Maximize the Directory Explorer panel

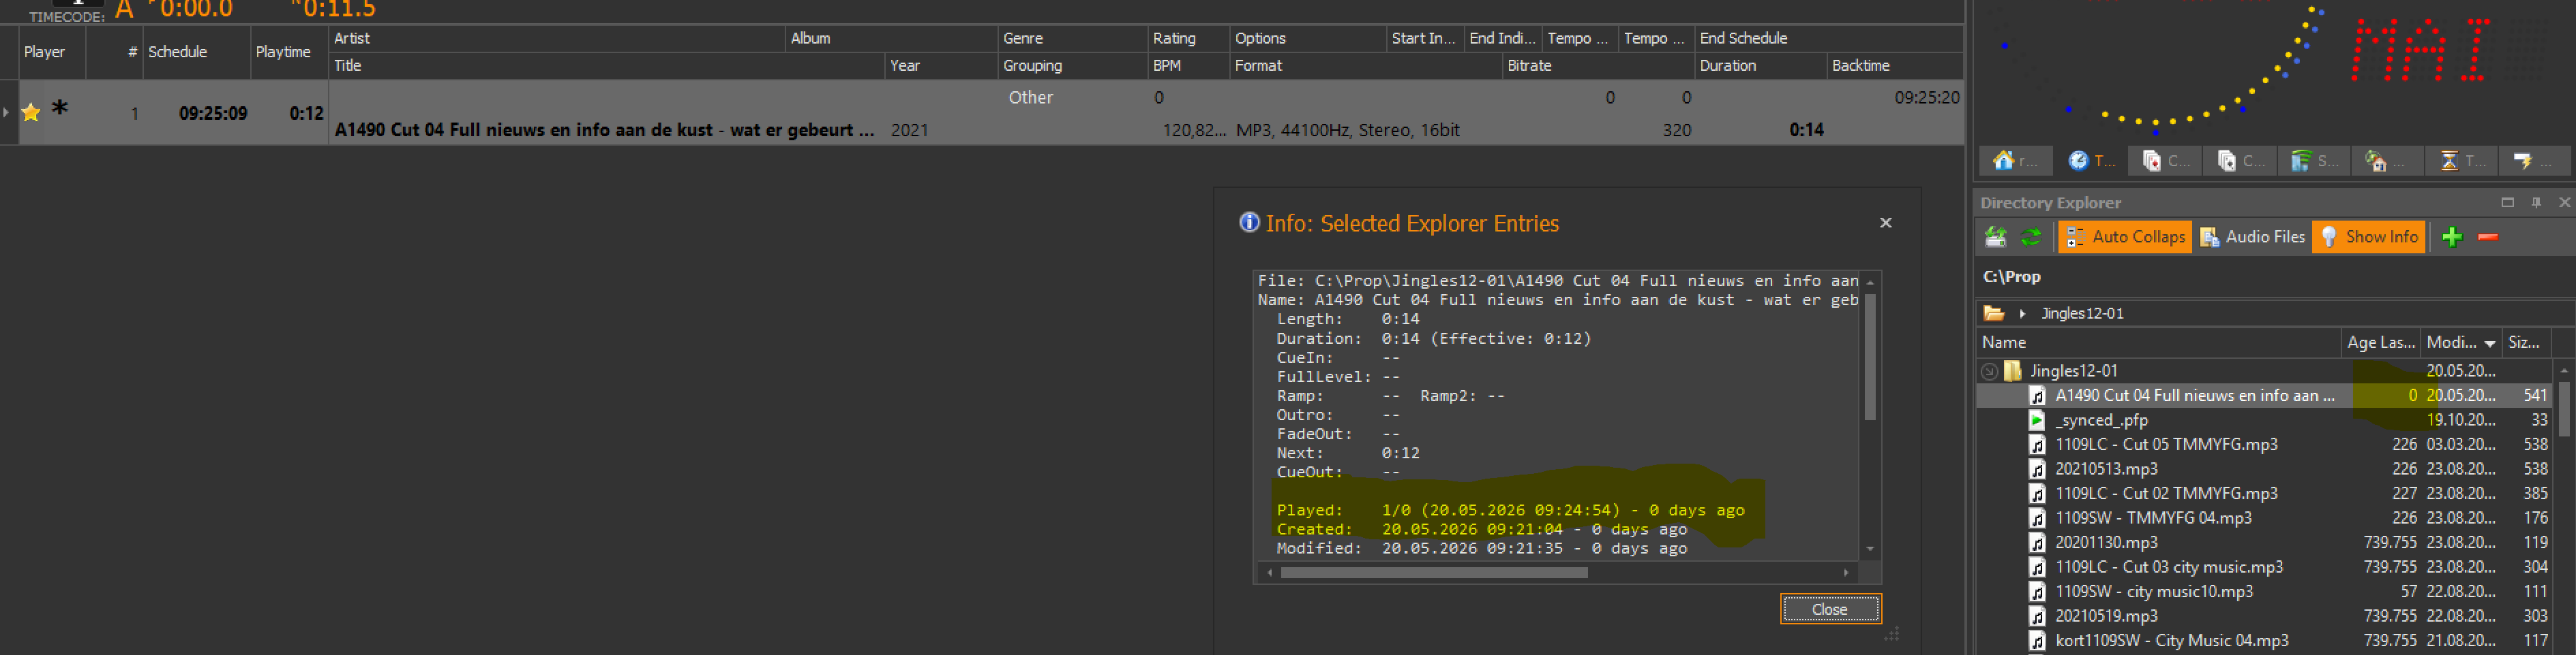pos(2507,202)
